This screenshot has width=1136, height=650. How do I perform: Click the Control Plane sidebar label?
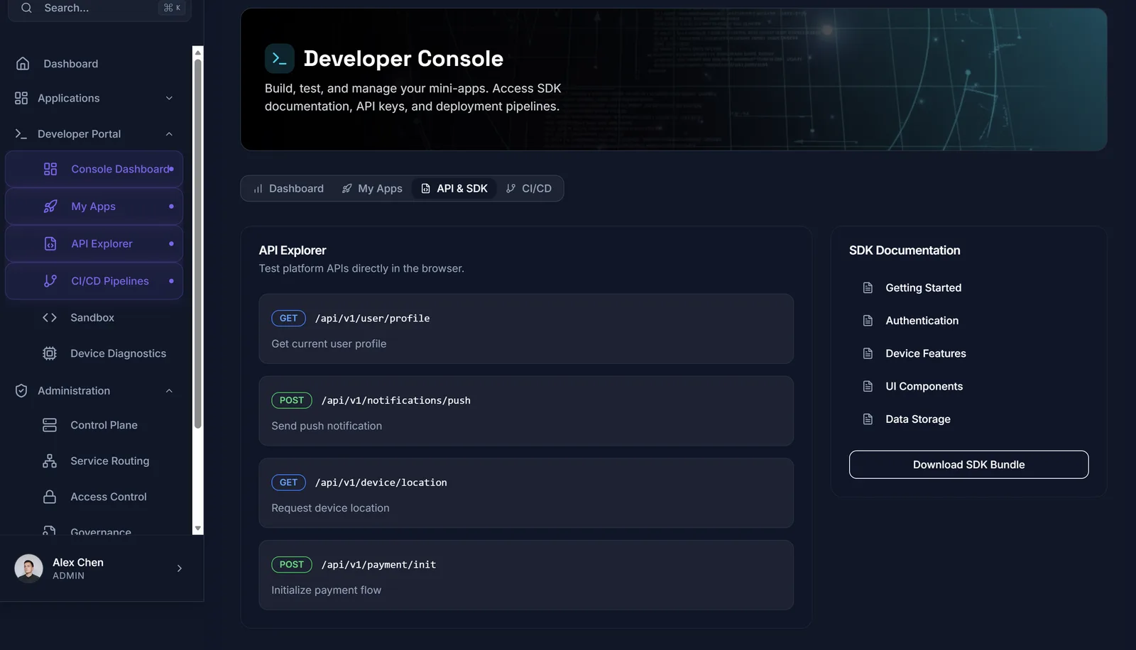104,425
